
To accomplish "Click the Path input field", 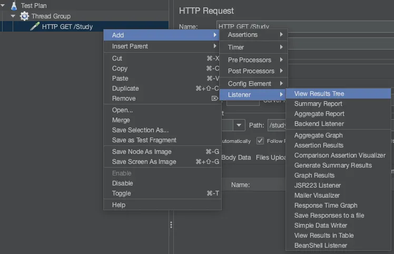I will click(277, 125).
